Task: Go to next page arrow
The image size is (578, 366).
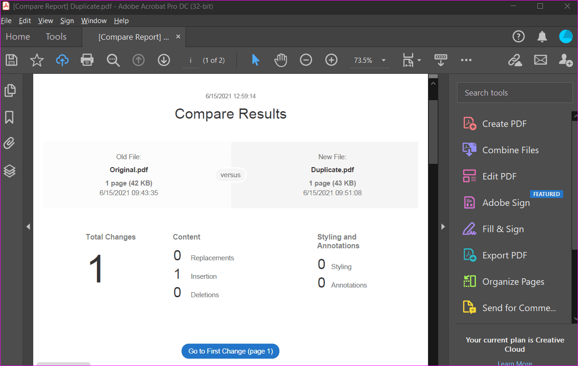Action: click(164, 60)
